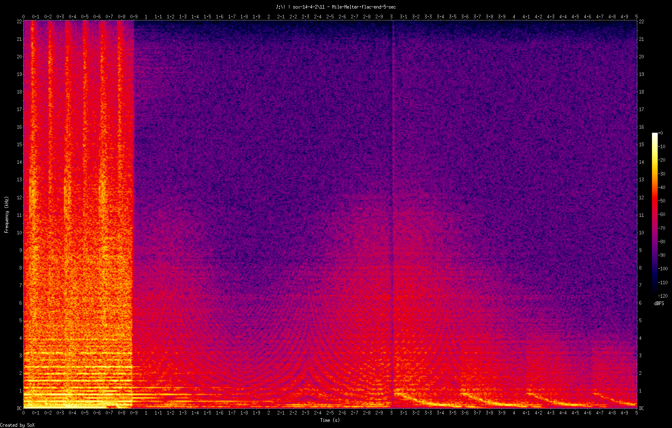Viewport: 672px width, 428px height.
Task: Click the '-40' value on the dBFS scale
Action: [x=662, y=187]
